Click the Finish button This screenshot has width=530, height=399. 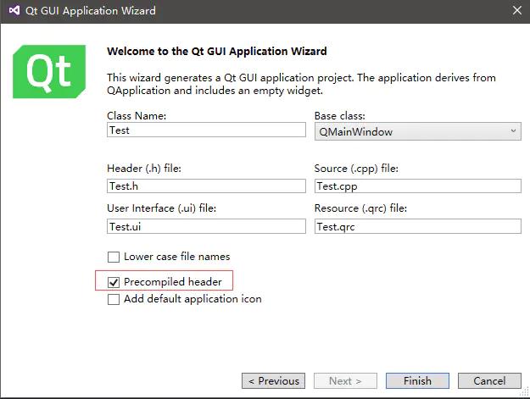[x=417, y=380]
